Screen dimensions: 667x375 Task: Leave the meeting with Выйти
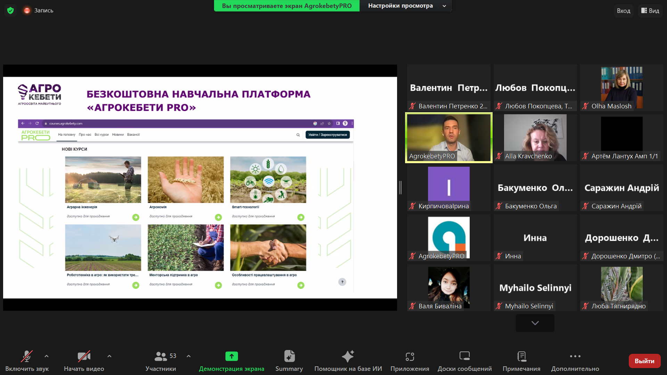coord(644,361)
